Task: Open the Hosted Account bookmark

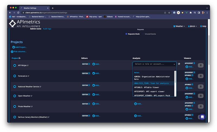Action: (x=123, y=17)
